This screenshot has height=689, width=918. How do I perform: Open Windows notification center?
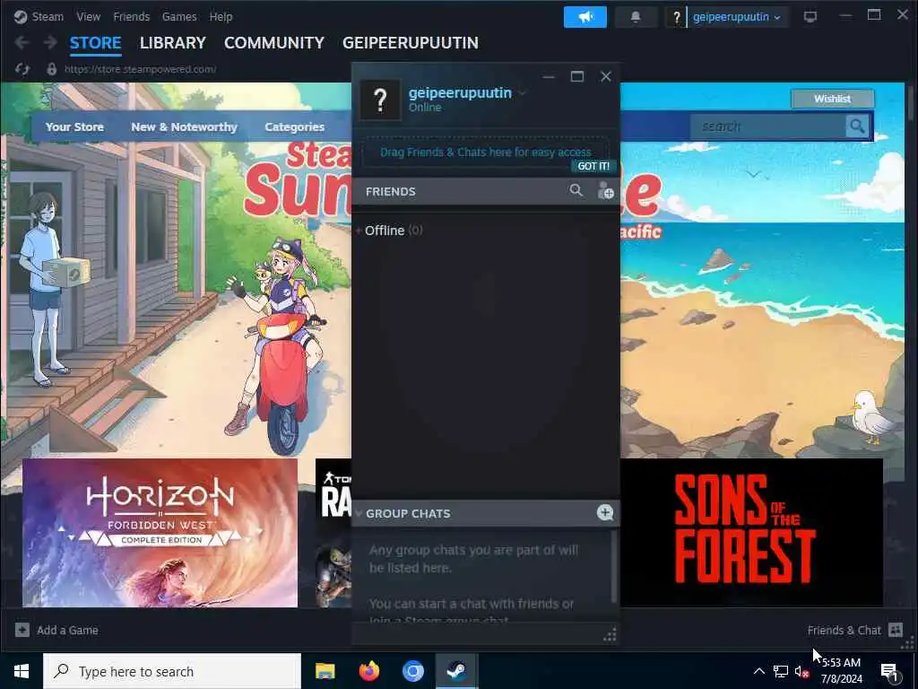tap(889, 671)
